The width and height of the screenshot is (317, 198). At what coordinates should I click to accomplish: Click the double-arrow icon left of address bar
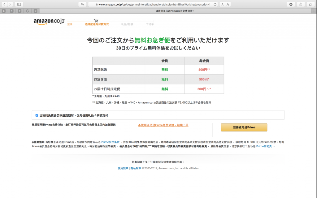[82, 4]
